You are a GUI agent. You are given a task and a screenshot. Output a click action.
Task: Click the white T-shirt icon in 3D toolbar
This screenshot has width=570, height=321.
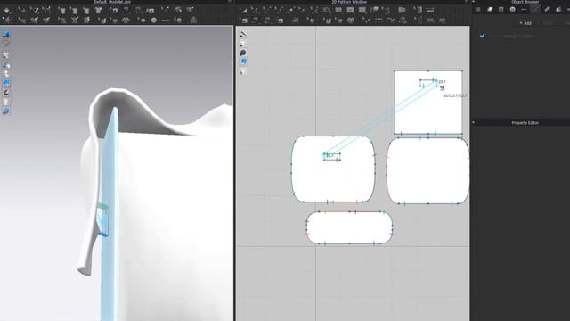(x=98, y=11)
